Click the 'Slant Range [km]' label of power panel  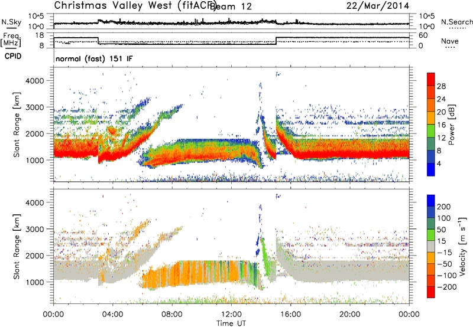click(x=17, y=125)
